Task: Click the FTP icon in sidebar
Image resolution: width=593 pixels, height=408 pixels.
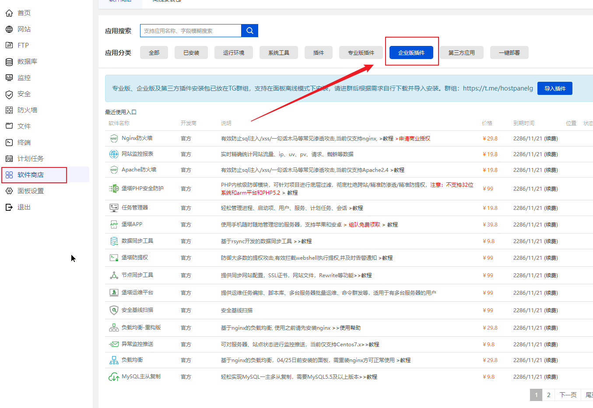Action: (x=9, y=45)
